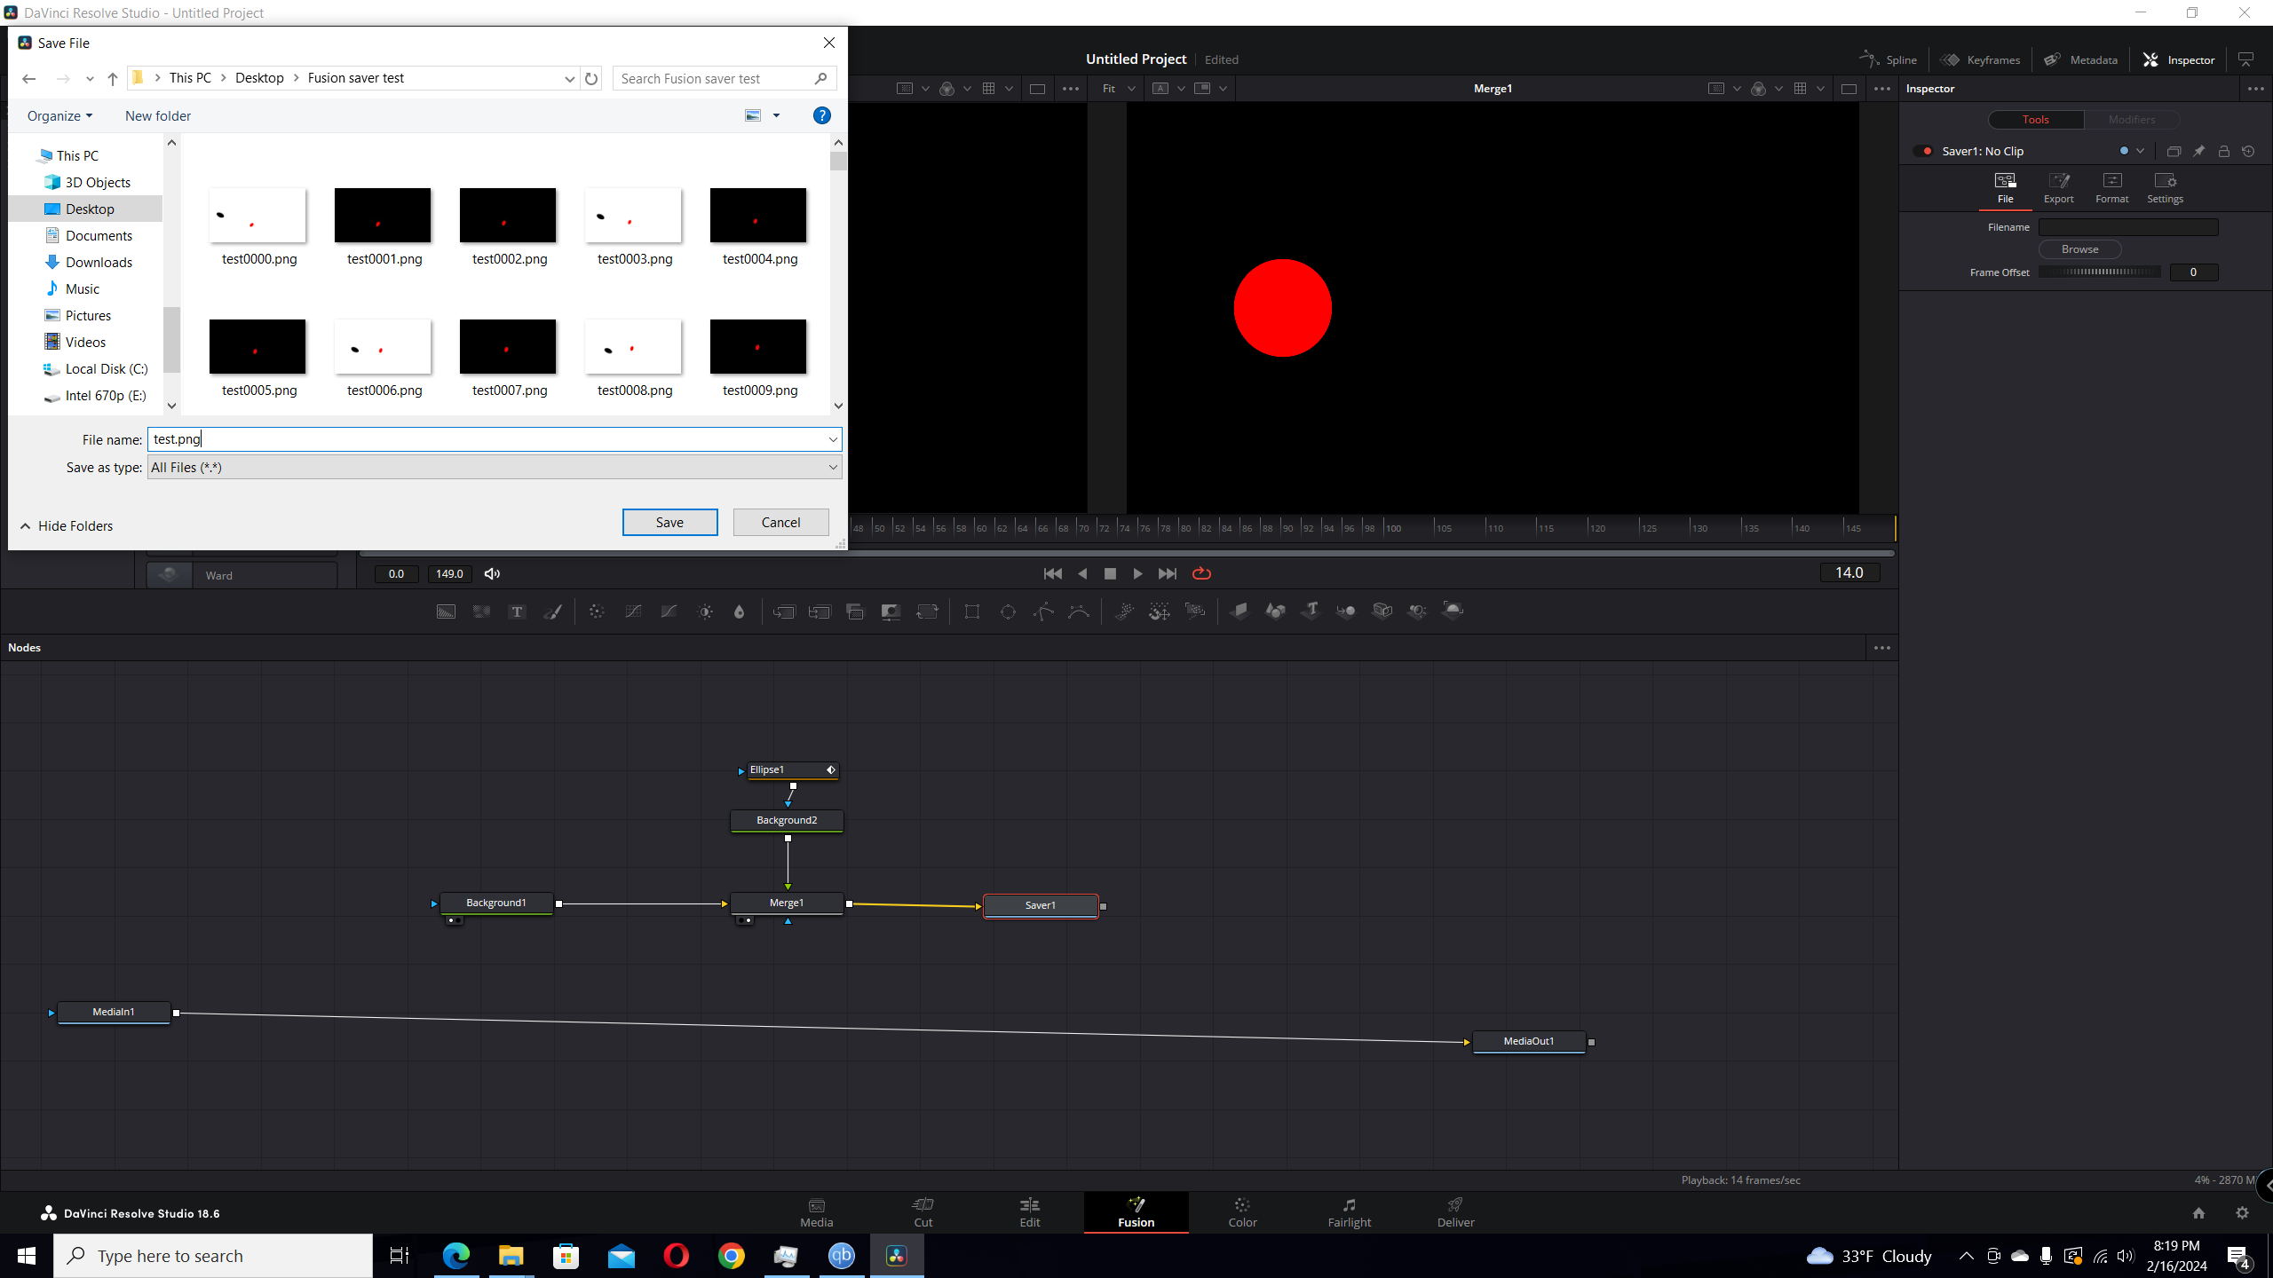Screen dimensions: 2273x1278
Task: Click Browse under Filename in the Inspector
Action: click(2079, 249)
